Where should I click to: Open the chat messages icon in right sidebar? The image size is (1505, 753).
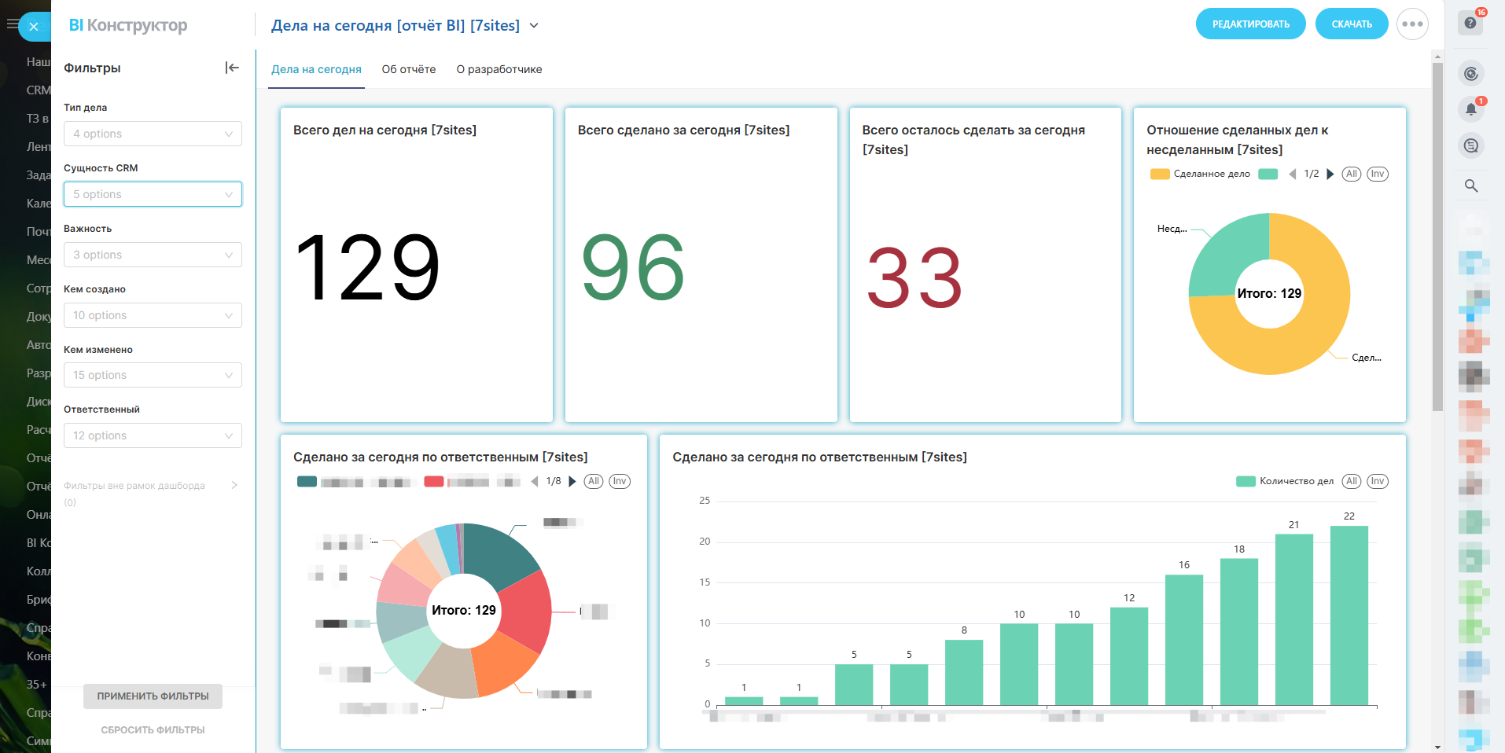(x=1470, y=145)
